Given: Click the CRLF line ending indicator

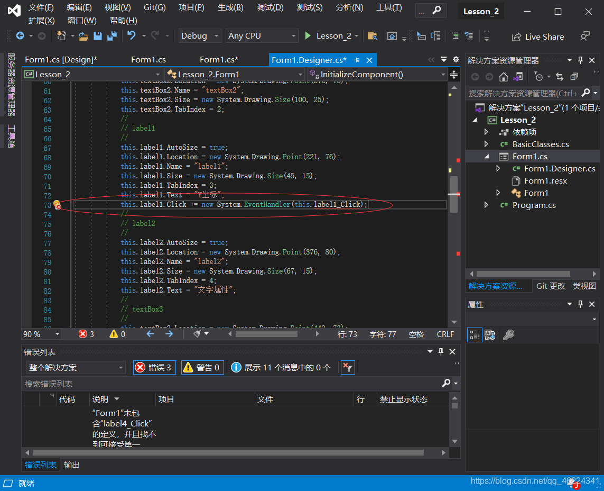Looking at the screenshot, I should (x=445, y=334).
